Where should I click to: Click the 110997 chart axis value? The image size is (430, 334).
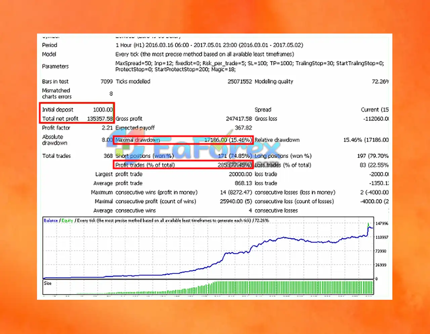382,237
